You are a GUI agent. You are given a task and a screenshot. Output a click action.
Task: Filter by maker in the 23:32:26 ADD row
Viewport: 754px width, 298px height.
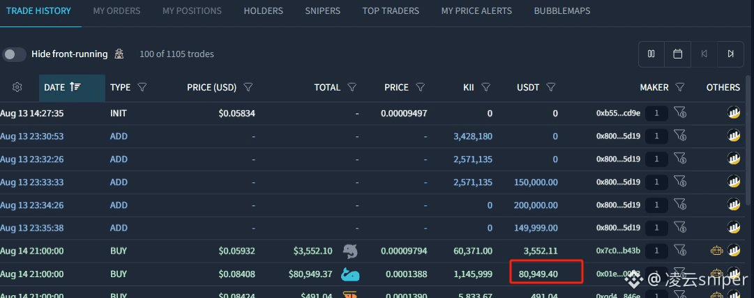click(680, 159)
